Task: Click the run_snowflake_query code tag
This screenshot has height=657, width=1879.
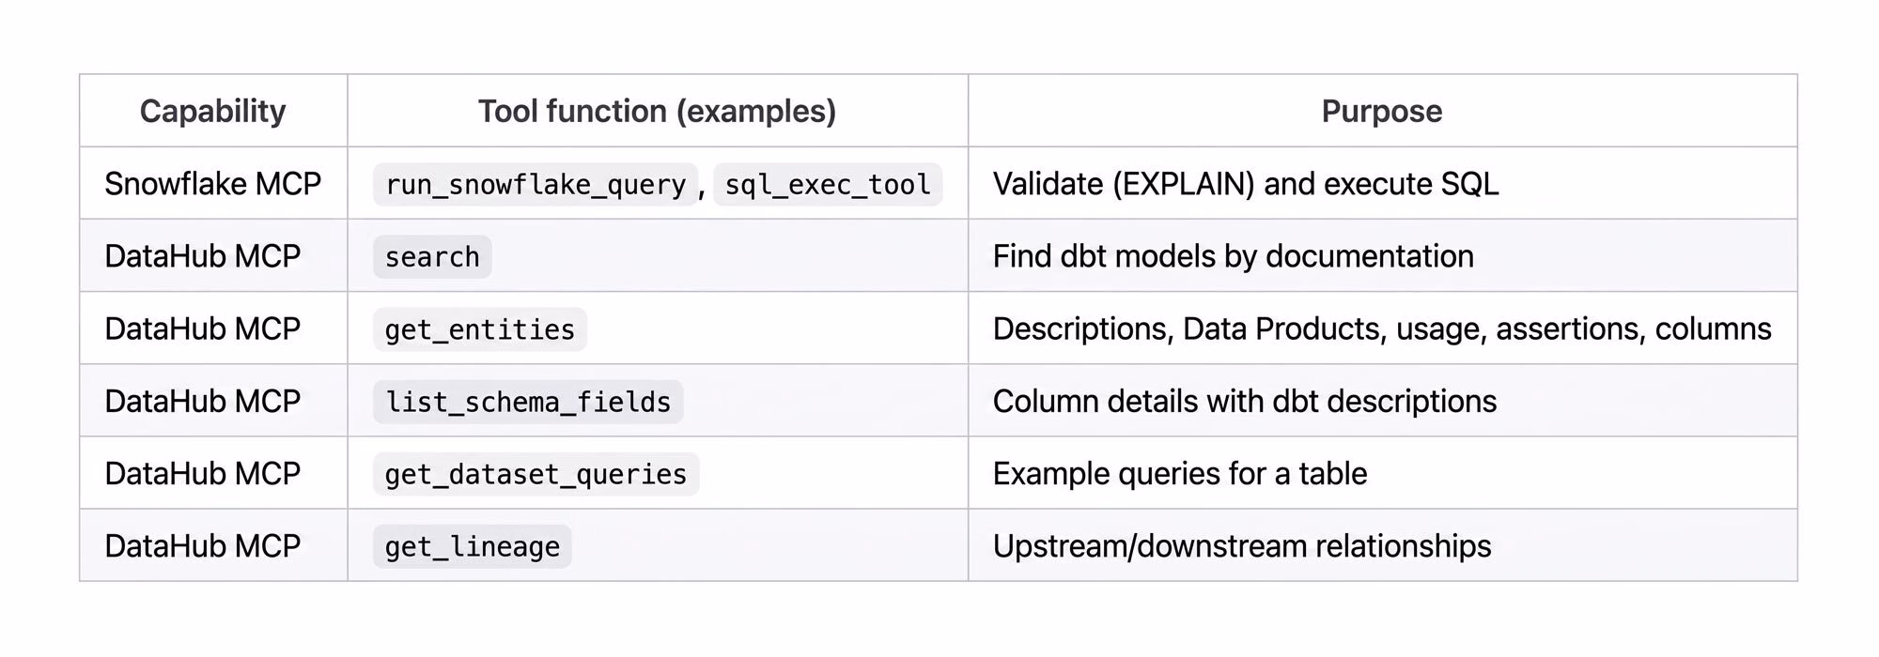Action: 536,184
